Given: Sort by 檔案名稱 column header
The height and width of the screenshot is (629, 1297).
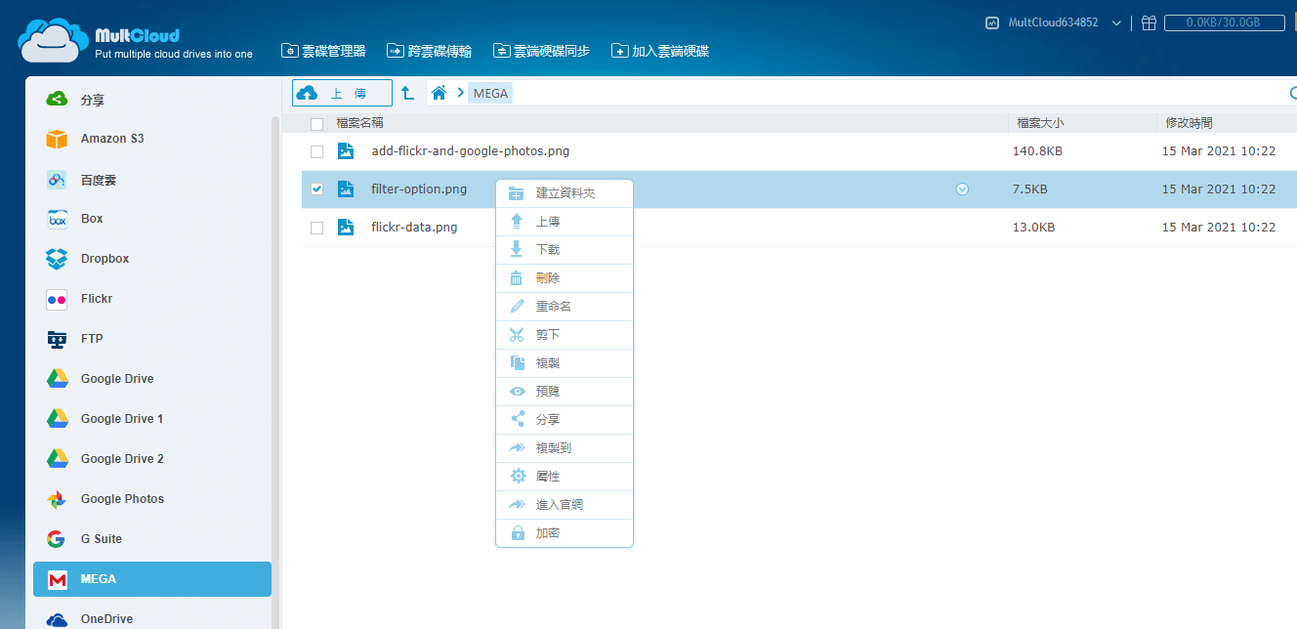Looking at the screenshot, I should tap(359, 123).
